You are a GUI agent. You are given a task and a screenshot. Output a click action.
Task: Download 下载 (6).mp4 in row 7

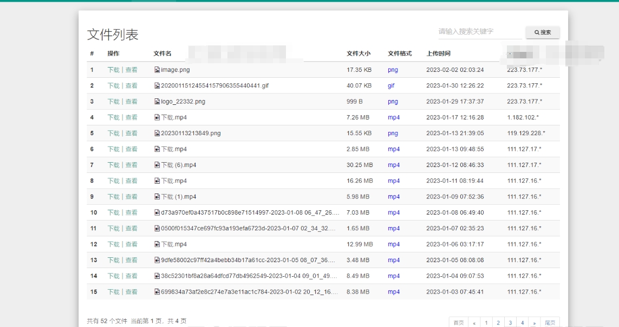tap(113, 165)
